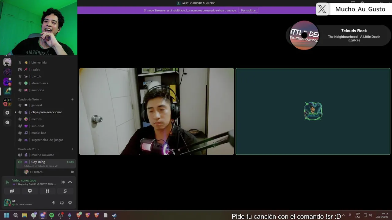Focus the webcam video tile
392x220 pixels.
coord(156,112)
